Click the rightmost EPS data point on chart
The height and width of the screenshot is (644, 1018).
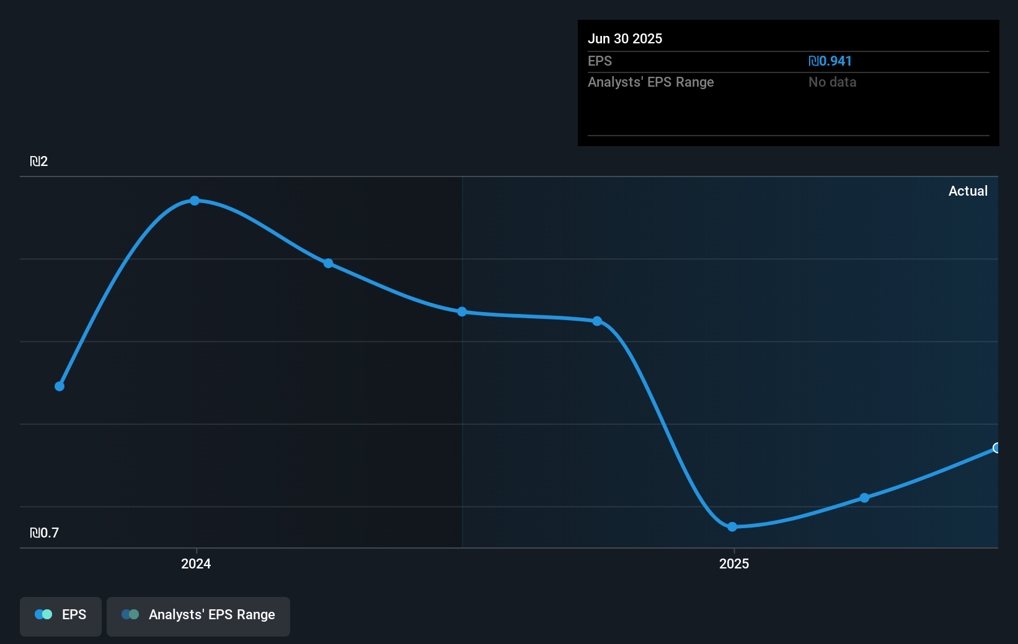click(x=996, y=448)
